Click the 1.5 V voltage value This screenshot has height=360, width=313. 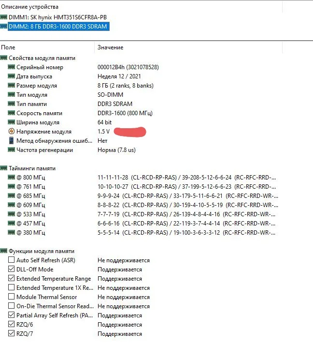click(x=103, y=131)
